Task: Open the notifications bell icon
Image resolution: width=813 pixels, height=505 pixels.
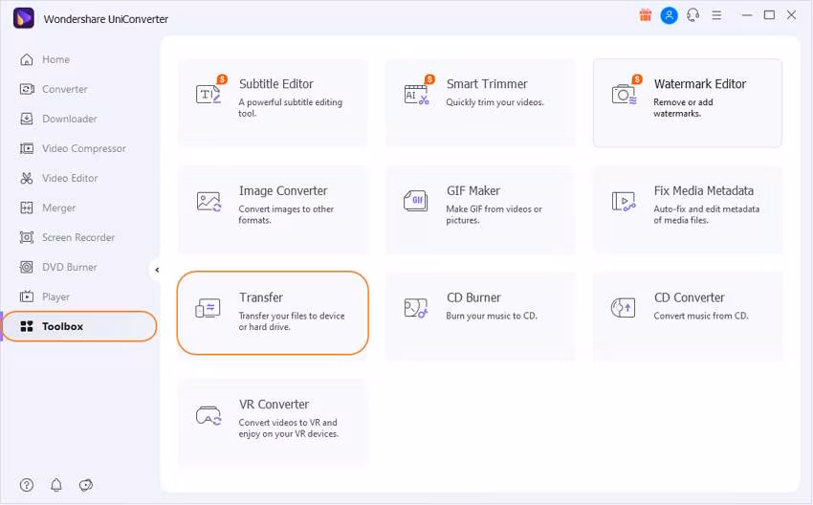Action: point(56,485)
